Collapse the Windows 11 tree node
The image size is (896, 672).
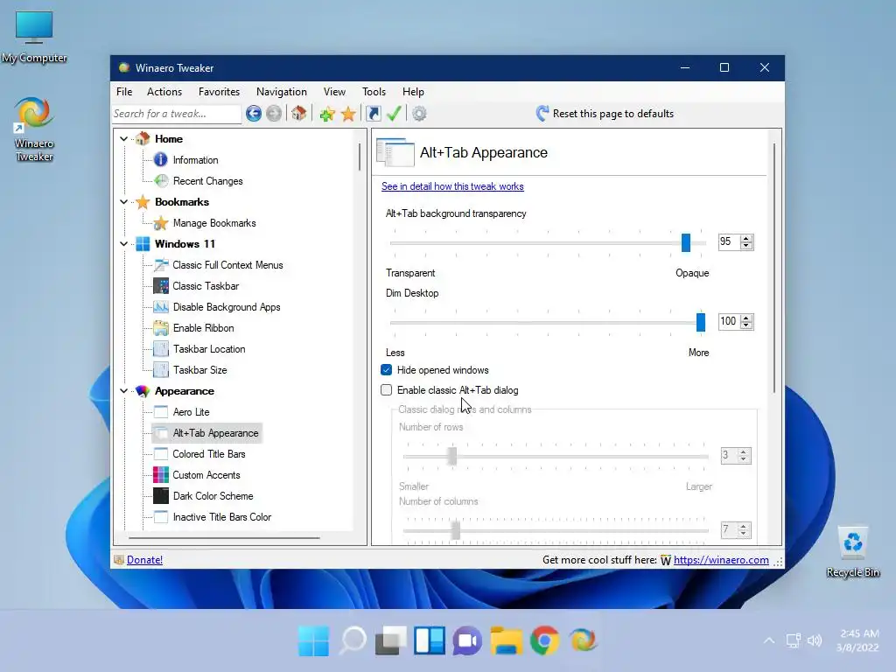(x=123, y=244)
